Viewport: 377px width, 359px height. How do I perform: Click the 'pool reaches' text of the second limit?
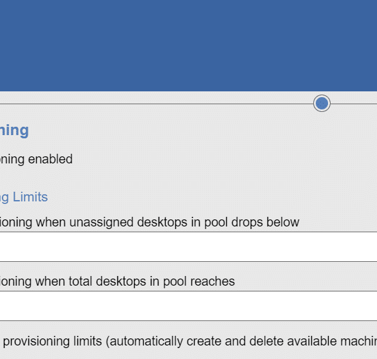point(199,281)
